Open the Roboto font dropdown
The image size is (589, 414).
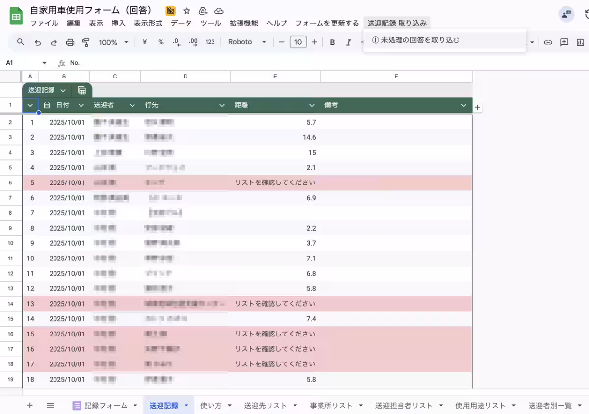[247, 42]
